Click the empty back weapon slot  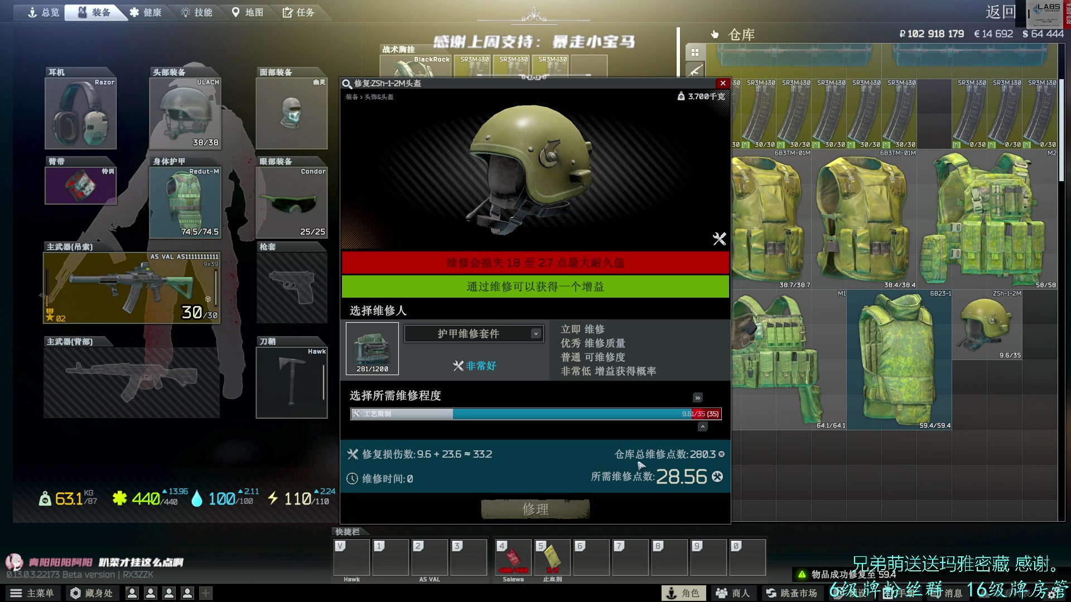pyautogui.click(x=132, y=382)
